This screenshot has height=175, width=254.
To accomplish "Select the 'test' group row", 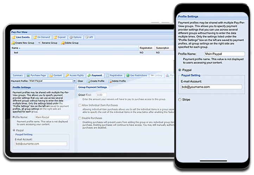I will coord(92,53).
